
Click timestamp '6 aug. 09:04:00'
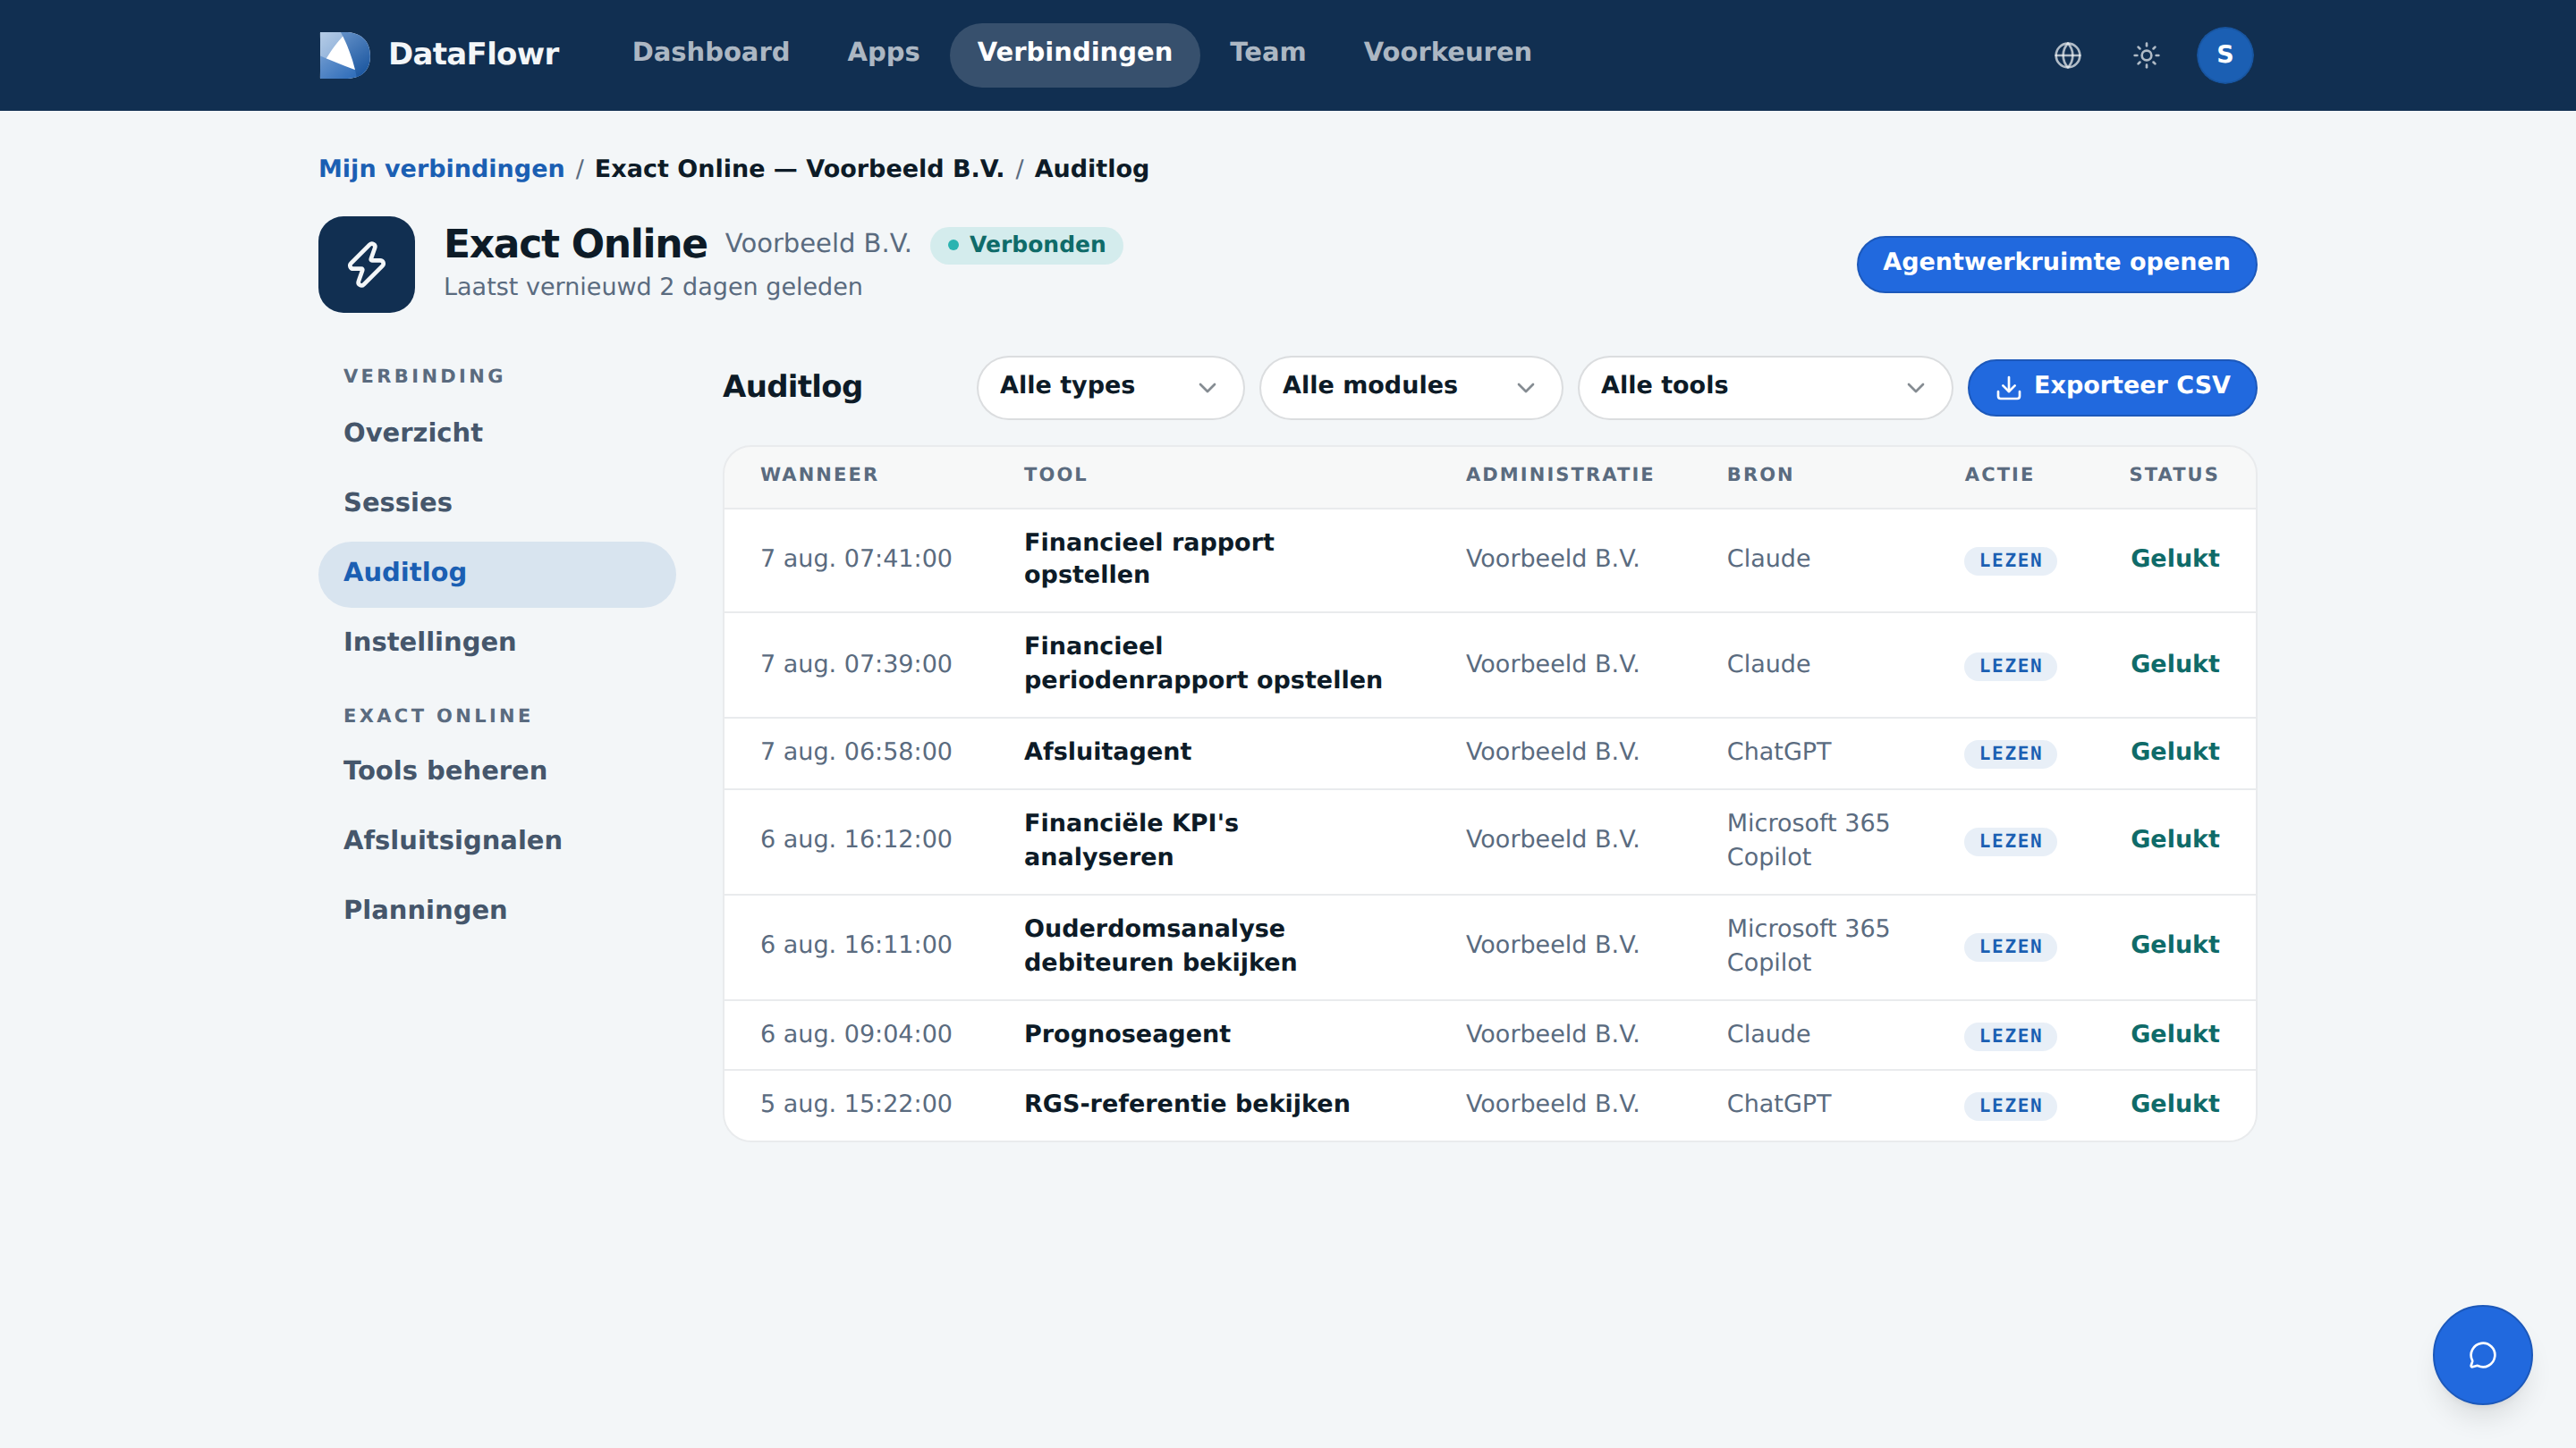click(856, 1034)
